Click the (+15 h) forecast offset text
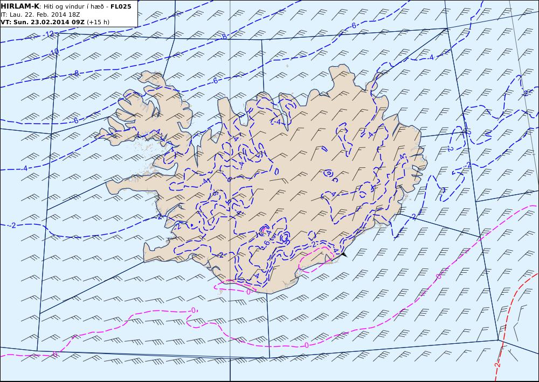Screen dimensions: 539x382 [x=98, y=22]
